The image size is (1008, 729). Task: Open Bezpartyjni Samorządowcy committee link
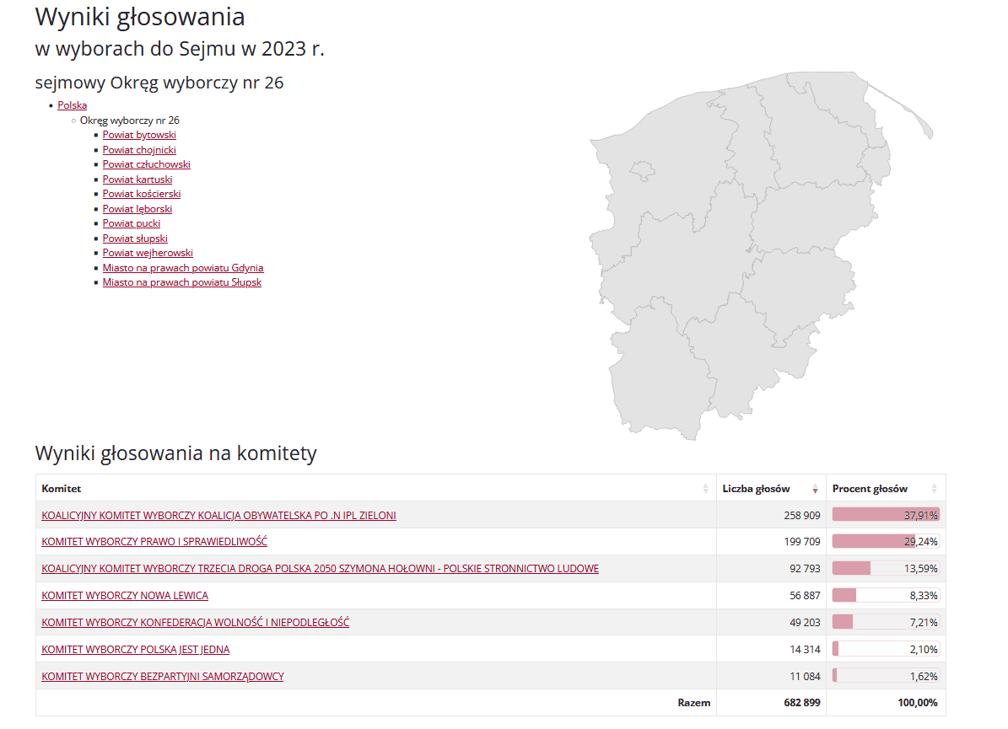[x=162, y=677]
